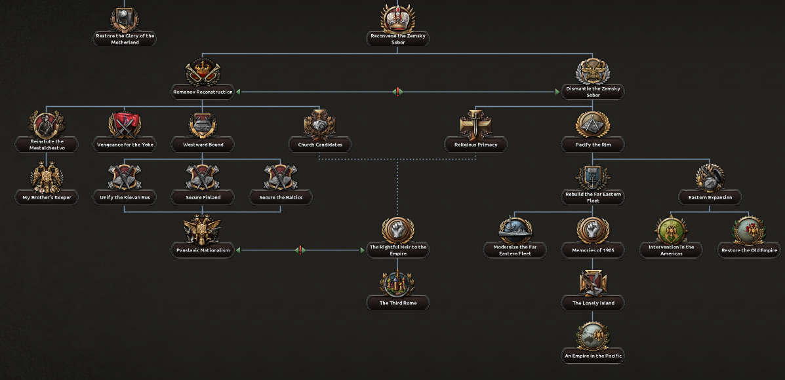The height and width of the screenshot is (380, 785).
Task: Click the Lonely Island focus icon
Action: [592, 283]
